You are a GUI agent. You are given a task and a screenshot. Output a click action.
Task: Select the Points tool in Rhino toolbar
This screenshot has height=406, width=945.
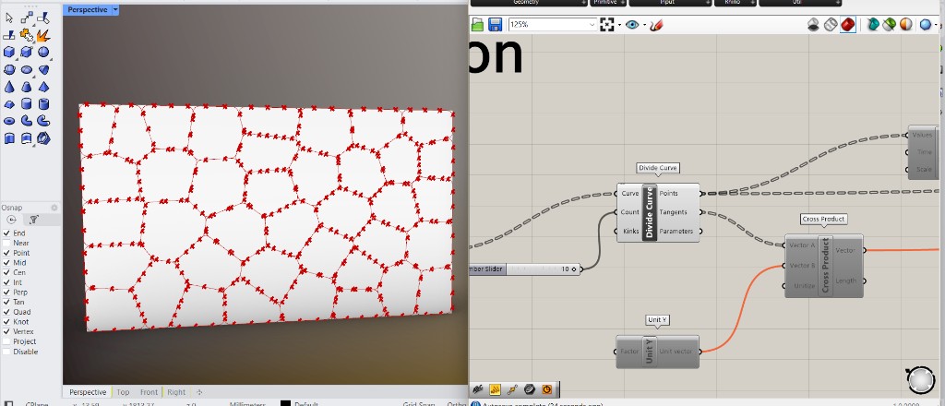[26, 18]
